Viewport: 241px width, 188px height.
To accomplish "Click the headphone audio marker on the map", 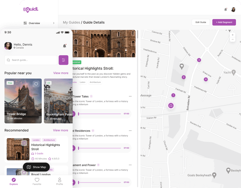I will (171, 106).
